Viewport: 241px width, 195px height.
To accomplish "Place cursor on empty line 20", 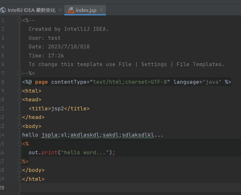I will [x=97, y=188].
